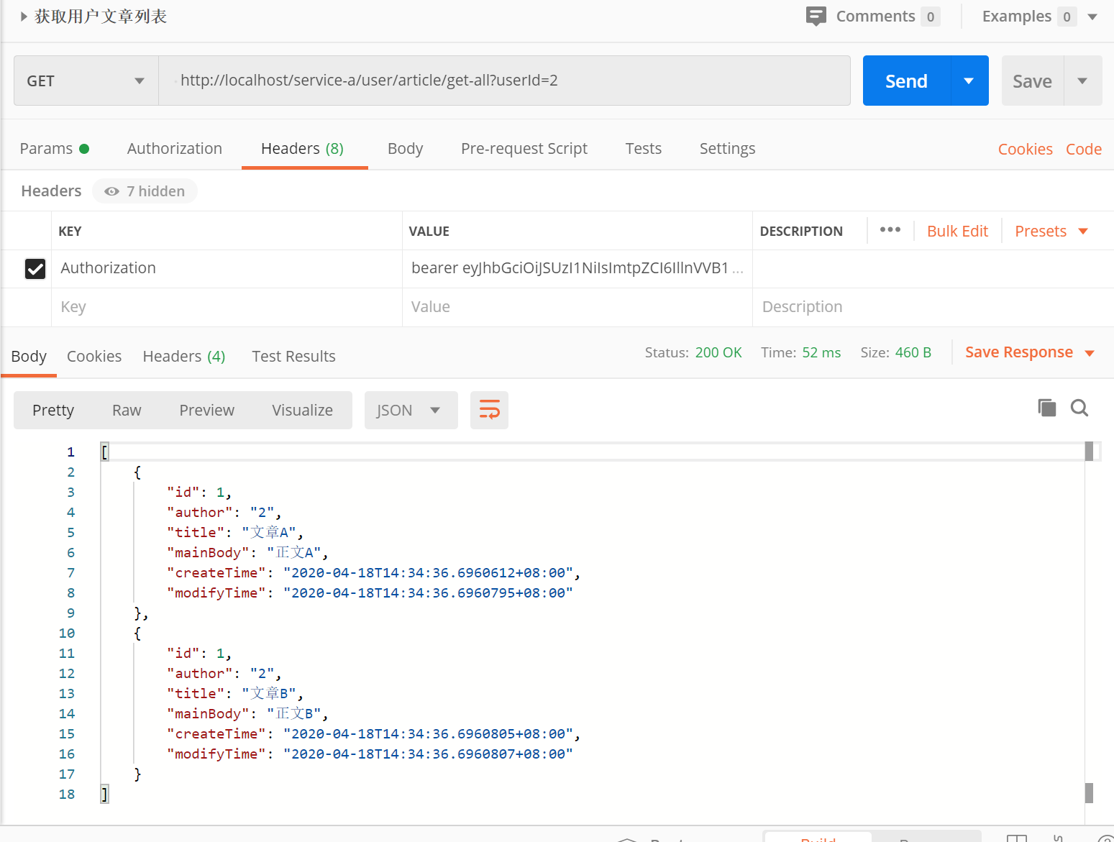
Task: Open the JSON format dropdown
Action: (411, 410)
